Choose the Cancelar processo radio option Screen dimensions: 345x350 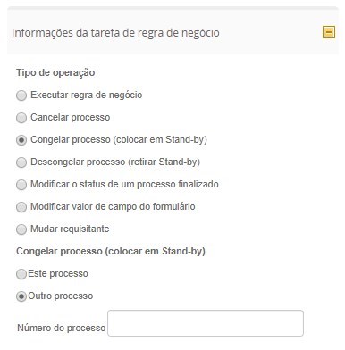[21, 118]
